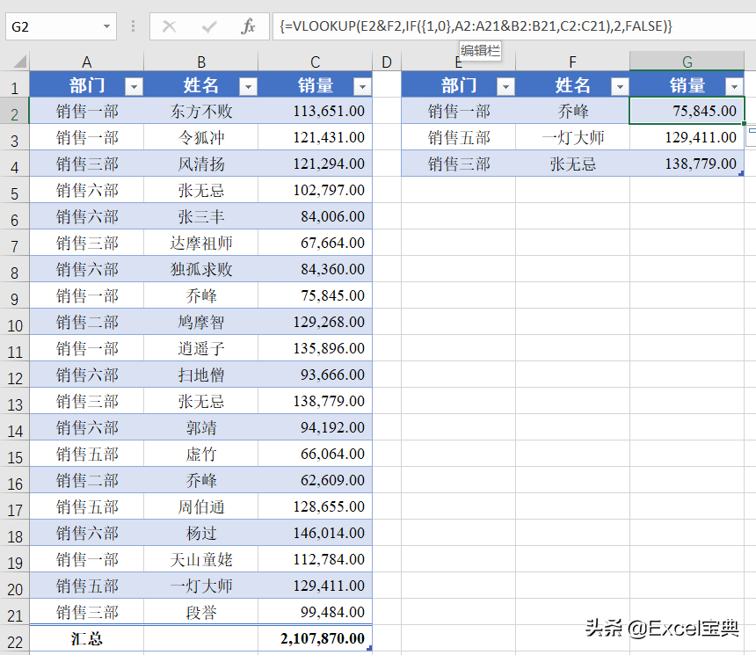Select column B header
This screenshot has height=655, width=756.
pos(201,62)
